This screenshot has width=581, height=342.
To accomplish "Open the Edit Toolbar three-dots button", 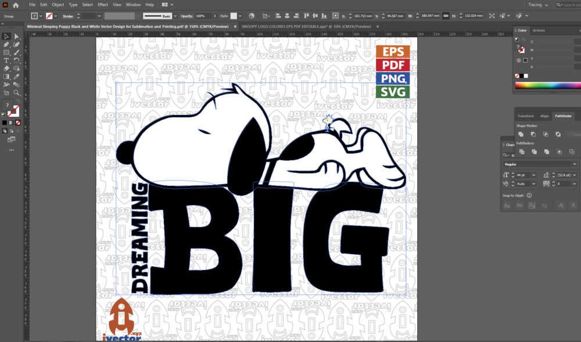I will pyautogui.click(x=12, y=150).
